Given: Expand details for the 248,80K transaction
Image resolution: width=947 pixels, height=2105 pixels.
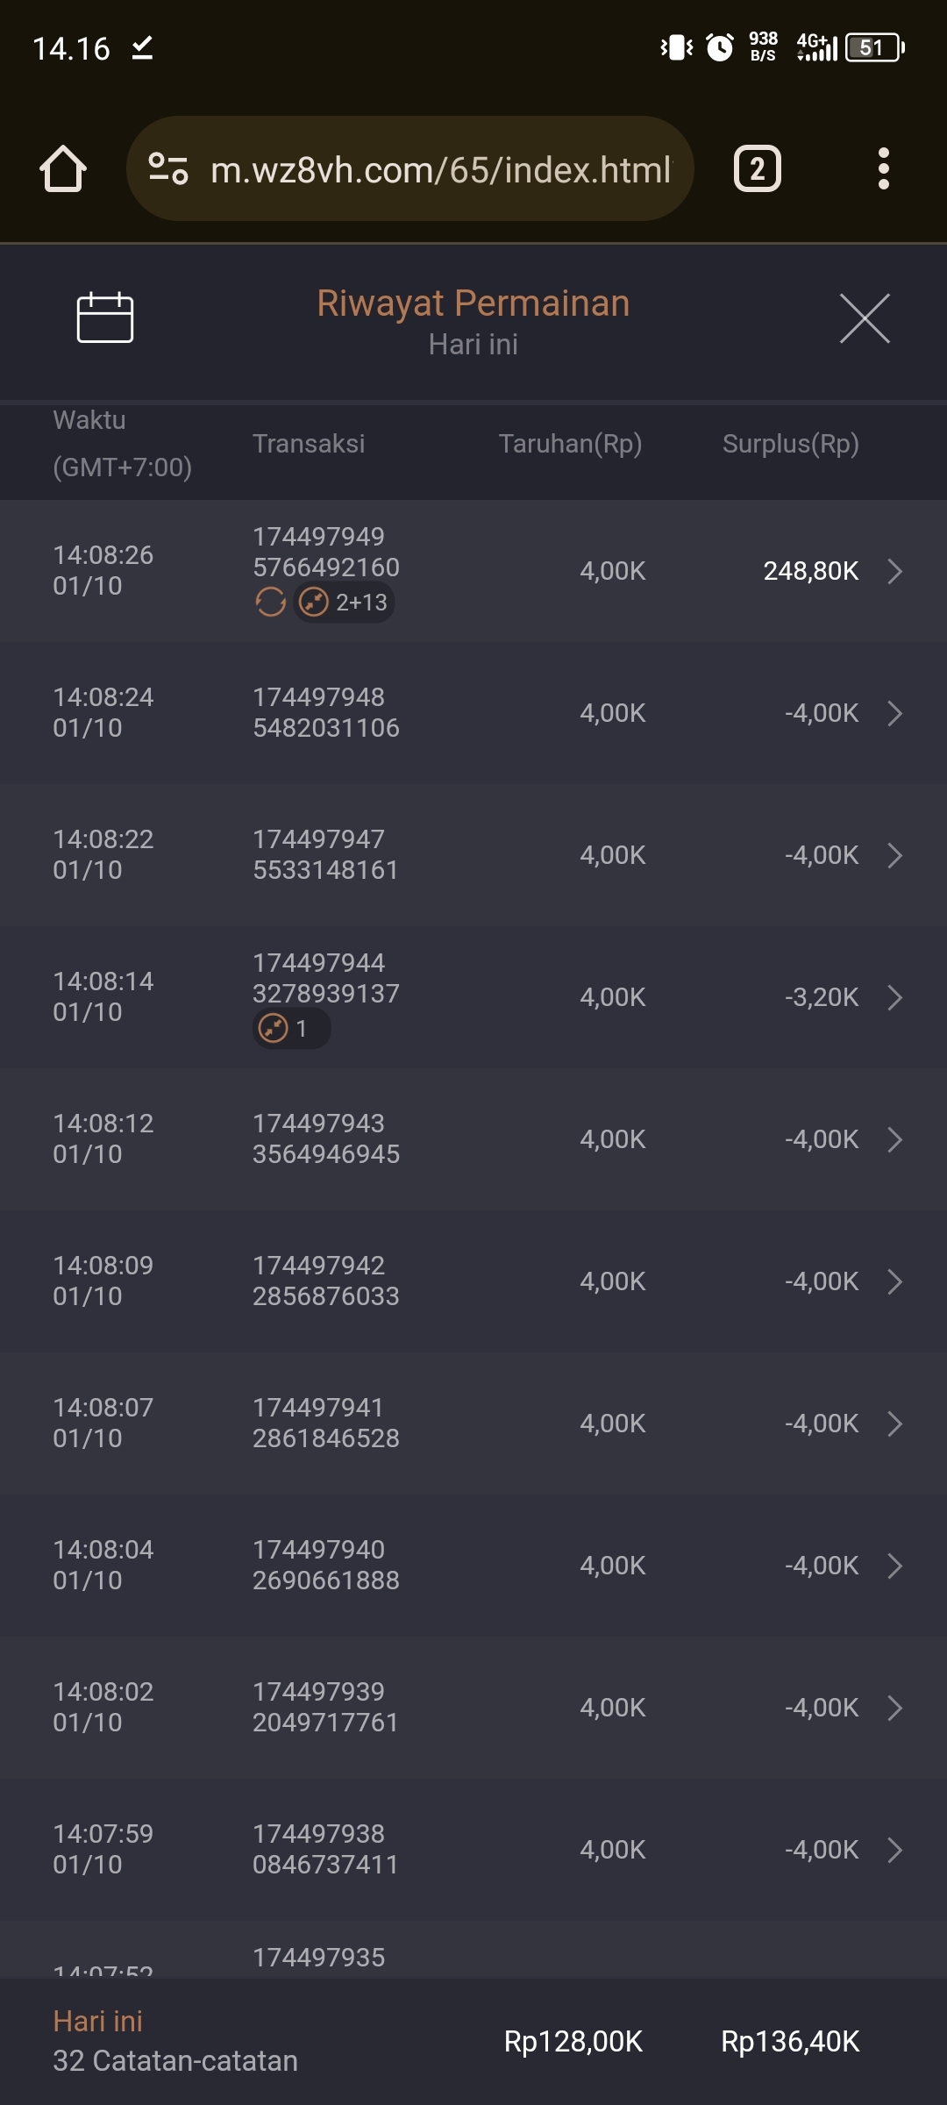Looking at the screenshot, I should (894, 571).
